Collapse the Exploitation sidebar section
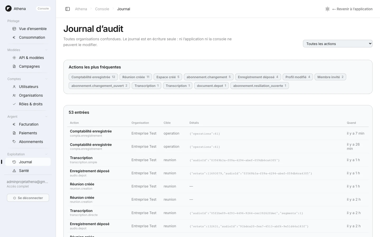This screenshot has height=237, width=380. 46,154
